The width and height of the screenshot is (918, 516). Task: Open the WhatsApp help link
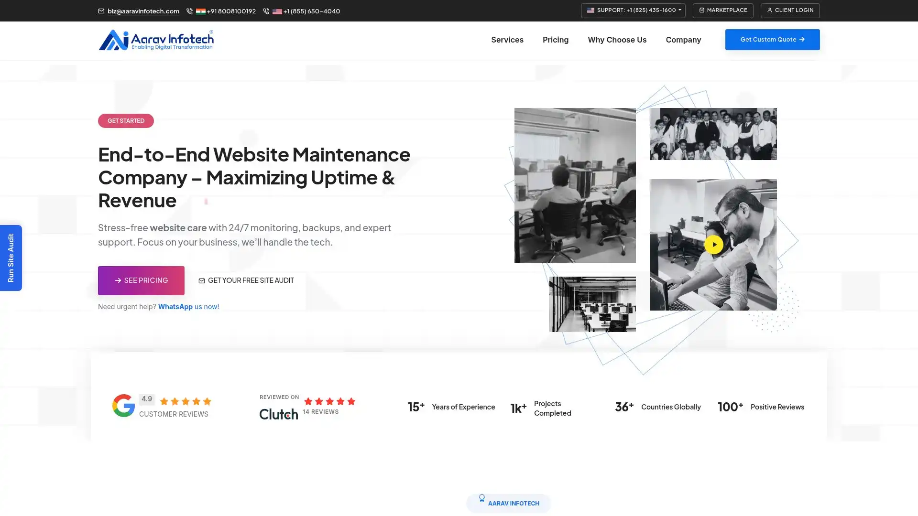coord(175,307)
